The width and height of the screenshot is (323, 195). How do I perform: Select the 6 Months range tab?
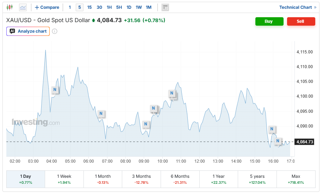[180, 179]
